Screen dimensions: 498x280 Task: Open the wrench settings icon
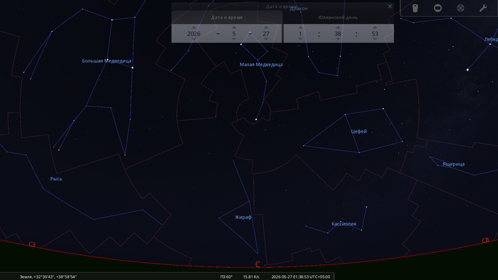[x=483, y=8]
